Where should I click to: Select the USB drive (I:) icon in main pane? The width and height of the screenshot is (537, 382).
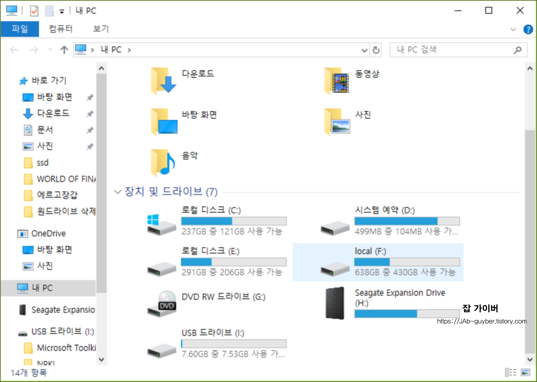coord(161,351)
